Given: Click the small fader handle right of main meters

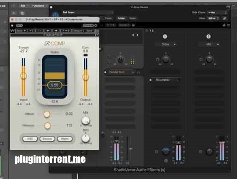Looking at the screenshot, I should (131, 149).
